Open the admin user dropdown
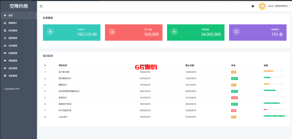The height and width of the screenshot is (139, 292). coord(279,6)
